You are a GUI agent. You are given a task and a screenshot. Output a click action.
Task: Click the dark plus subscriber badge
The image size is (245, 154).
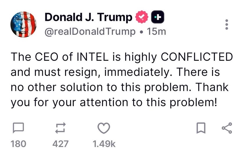coord(158,17)
